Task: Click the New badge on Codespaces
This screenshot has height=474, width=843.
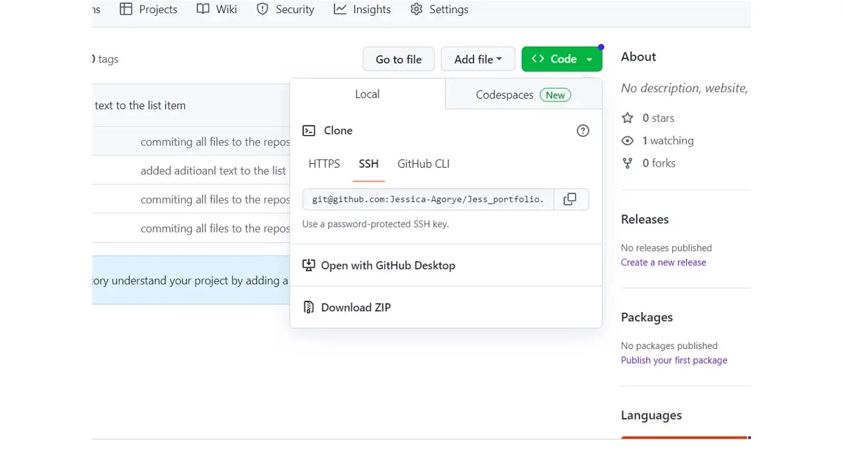Action: 555,95
